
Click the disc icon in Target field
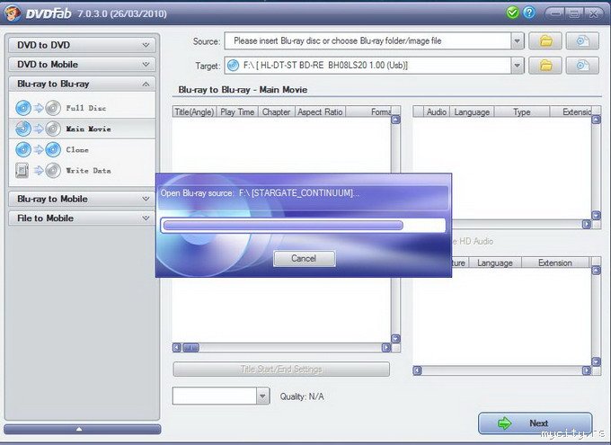233,65
